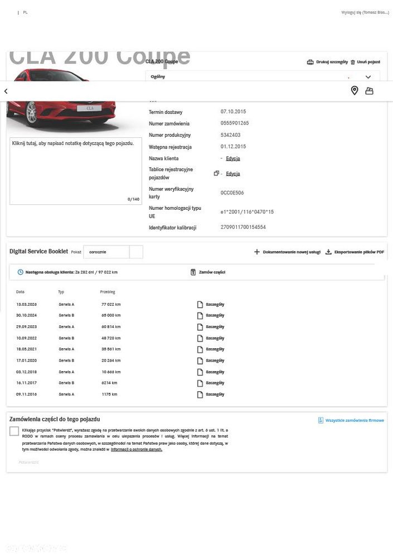Click document icon in 6214 km row
This screenshot has height=558, width=393.
pyautogui.click(x=200, y=383)
